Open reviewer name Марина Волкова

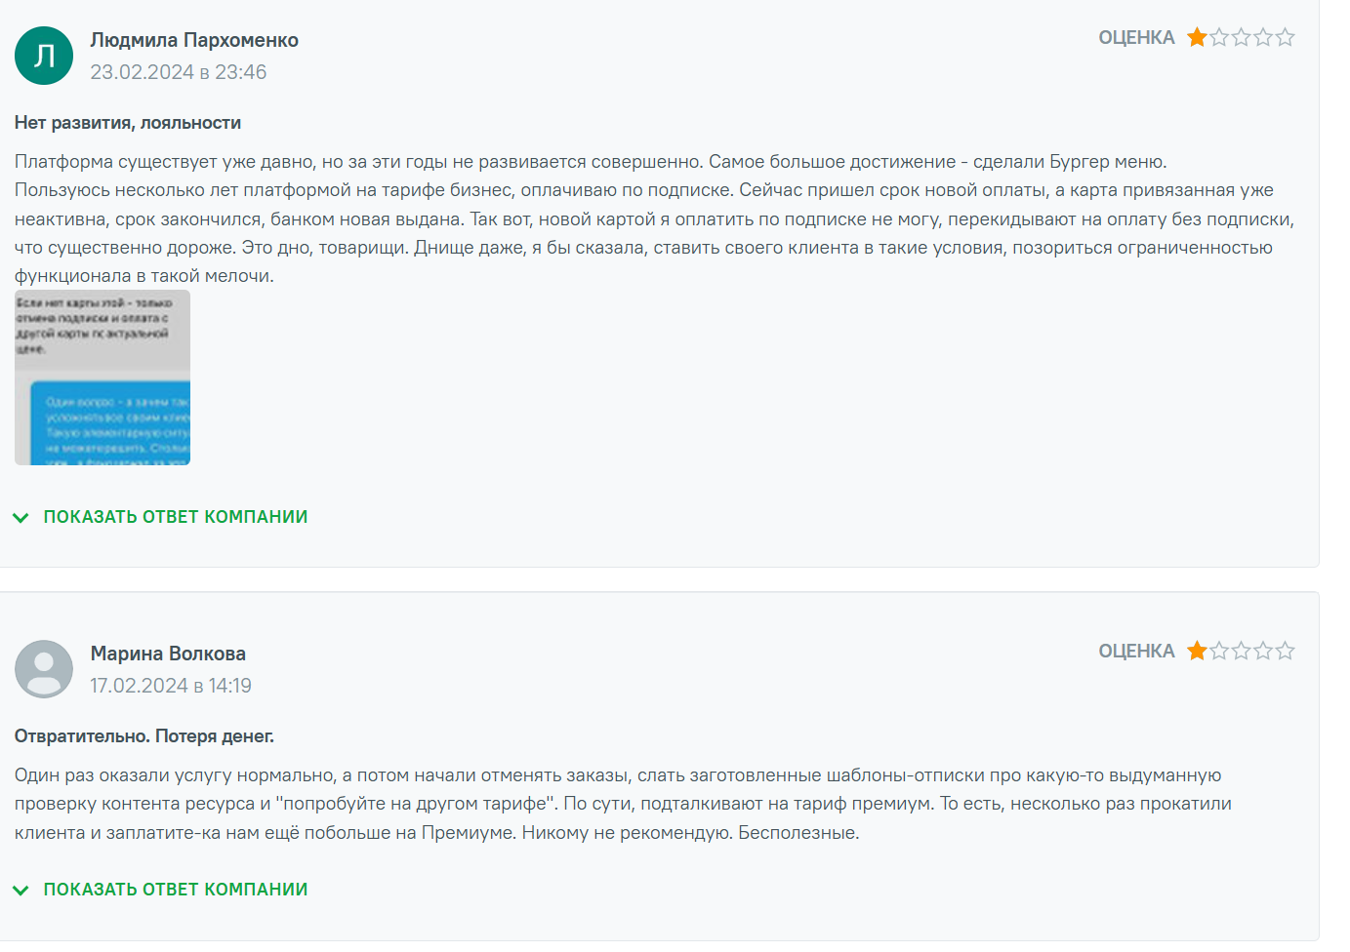pos(168,654)
